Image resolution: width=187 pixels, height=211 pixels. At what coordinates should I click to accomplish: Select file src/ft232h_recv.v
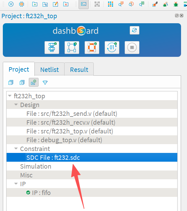[92, 122]
